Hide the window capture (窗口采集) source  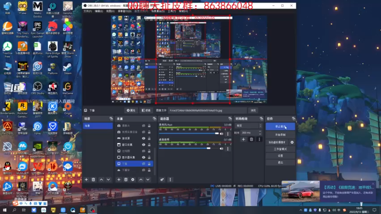(144, 145)
